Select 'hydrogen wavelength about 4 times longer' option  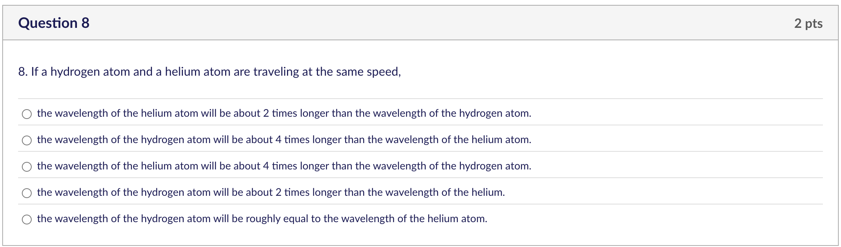point(26,140)
